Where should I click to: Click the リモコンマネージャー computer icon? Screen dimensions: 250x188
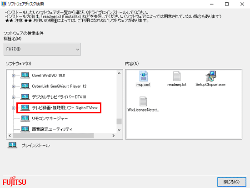tap(25, 118)
